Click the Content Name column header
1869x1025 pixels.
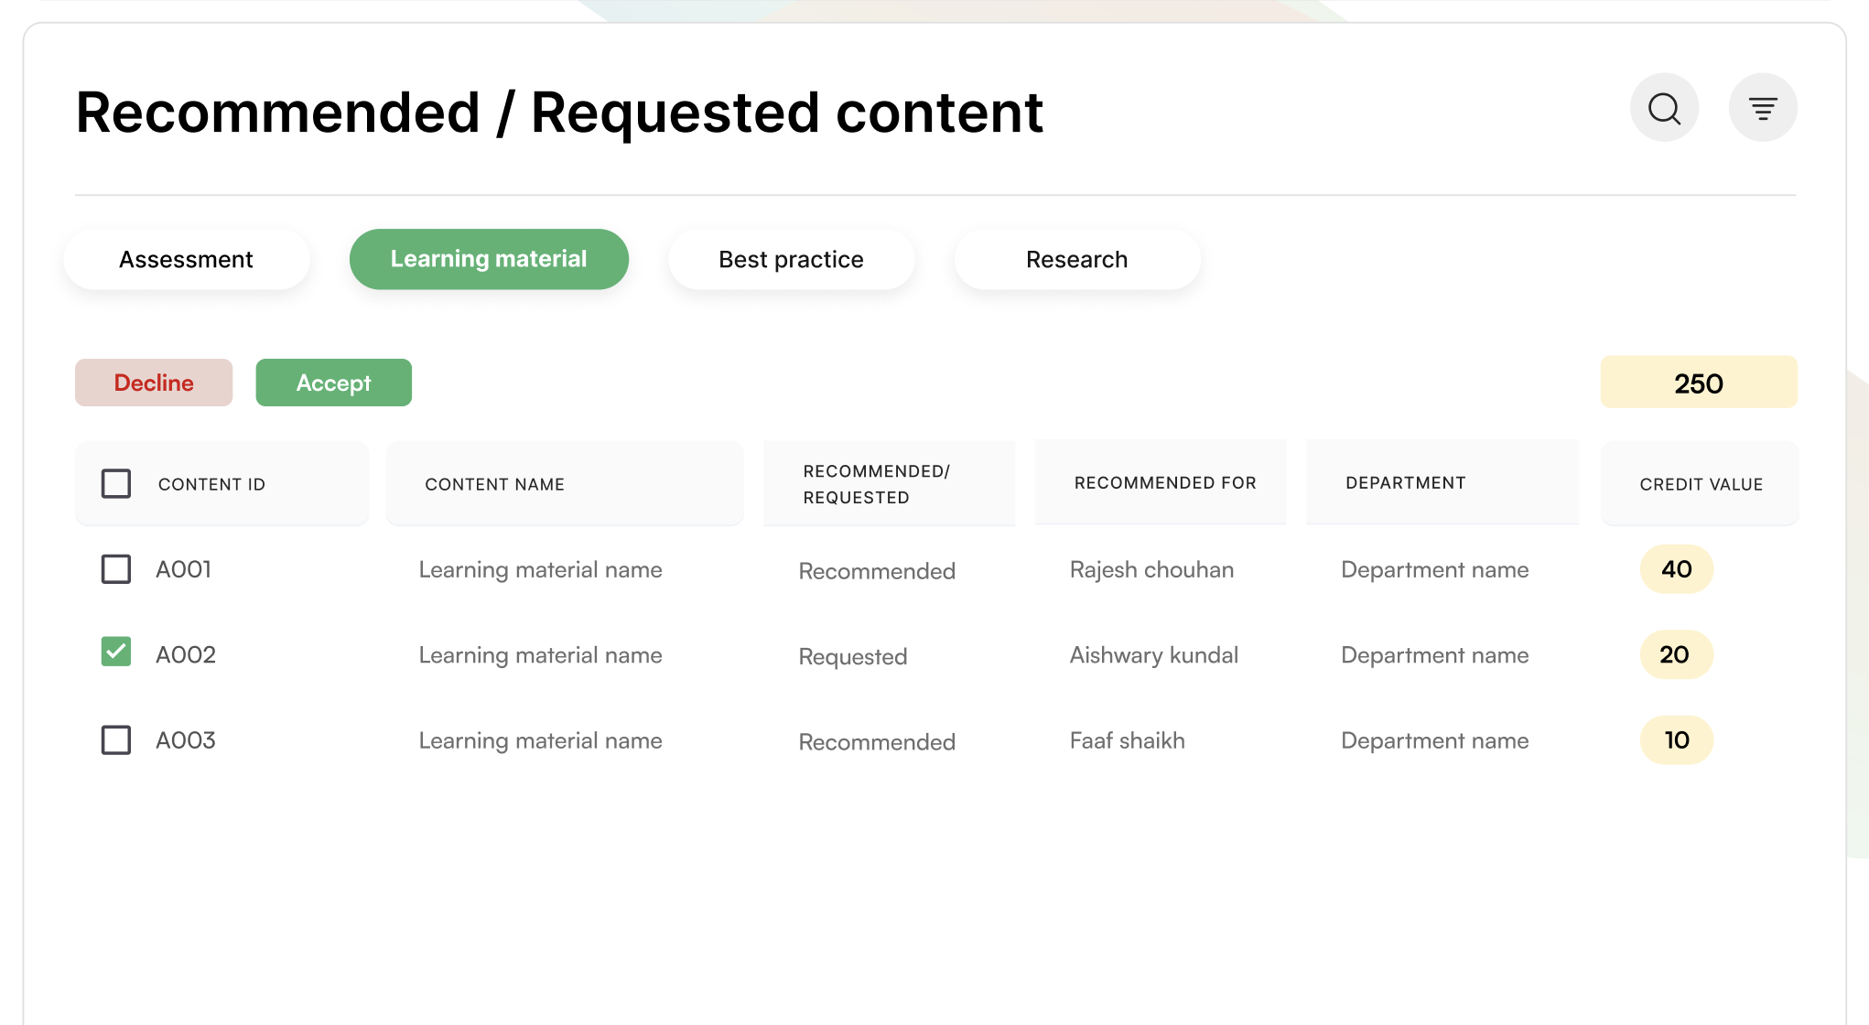click(x=494, y=484)
